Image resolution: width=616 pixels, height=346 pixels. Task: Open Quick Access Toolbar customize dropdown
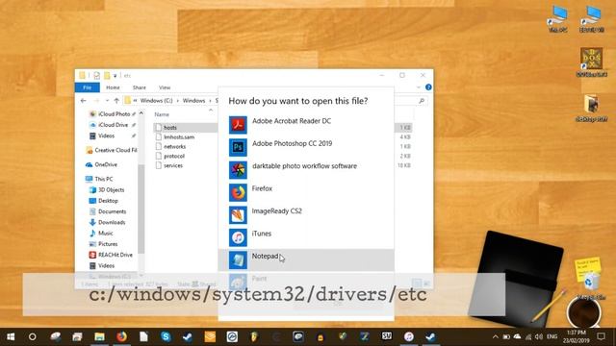115,75
